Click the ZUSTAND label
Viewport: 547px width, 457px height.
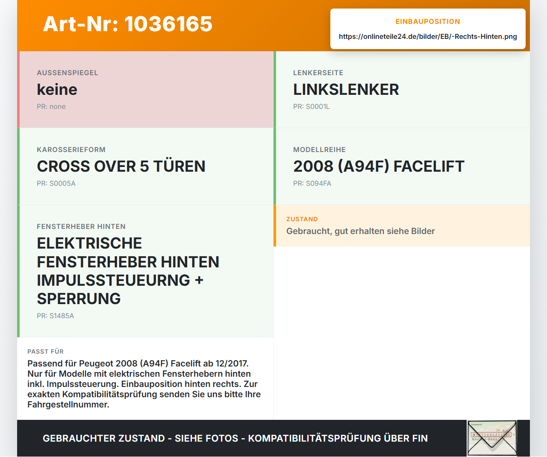302,219
